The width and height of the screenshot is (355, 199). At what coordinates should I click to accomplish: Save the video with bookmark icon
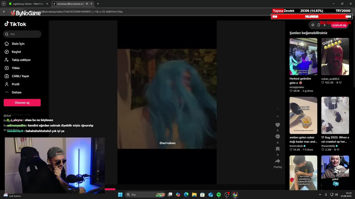[278, 149]
